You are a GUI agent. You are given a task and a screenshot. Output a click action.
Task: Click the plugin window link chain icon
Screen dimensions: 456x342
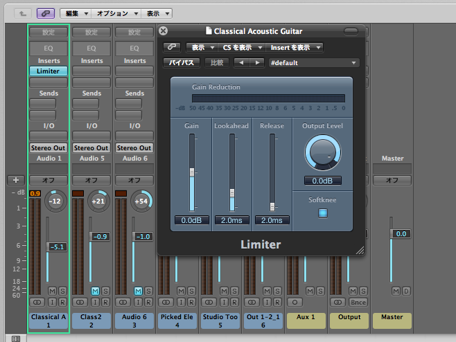point(172,47)
